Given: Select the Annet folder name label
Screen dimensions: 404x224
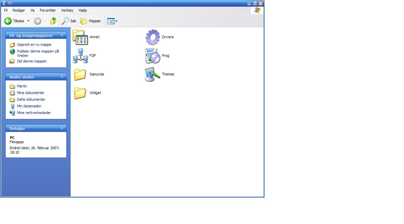Looking at the screenshot, I should point(95,37).
